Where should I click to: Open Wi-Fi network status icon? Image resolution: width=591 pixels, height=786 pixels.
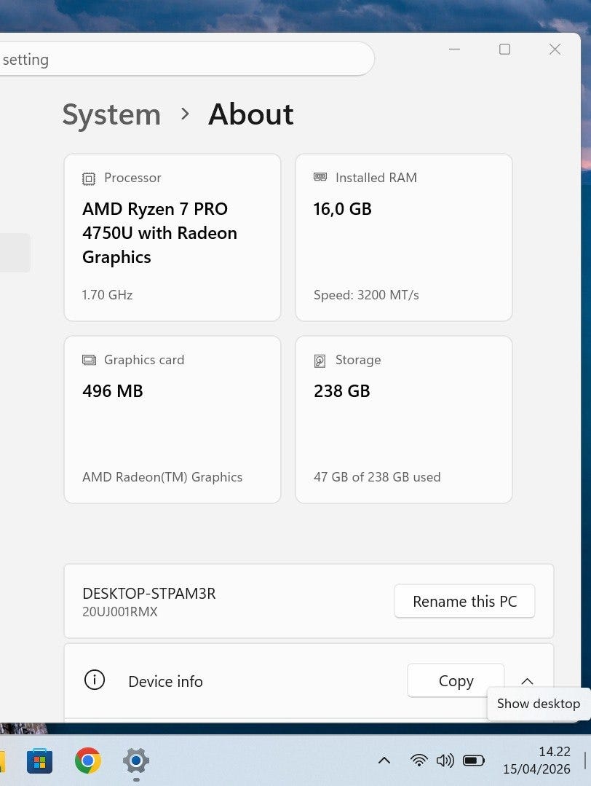tap(419, 761)
